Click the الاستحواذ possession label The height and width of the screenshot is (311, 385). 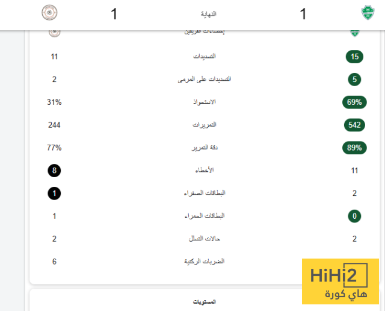click(x=204, y=102)
